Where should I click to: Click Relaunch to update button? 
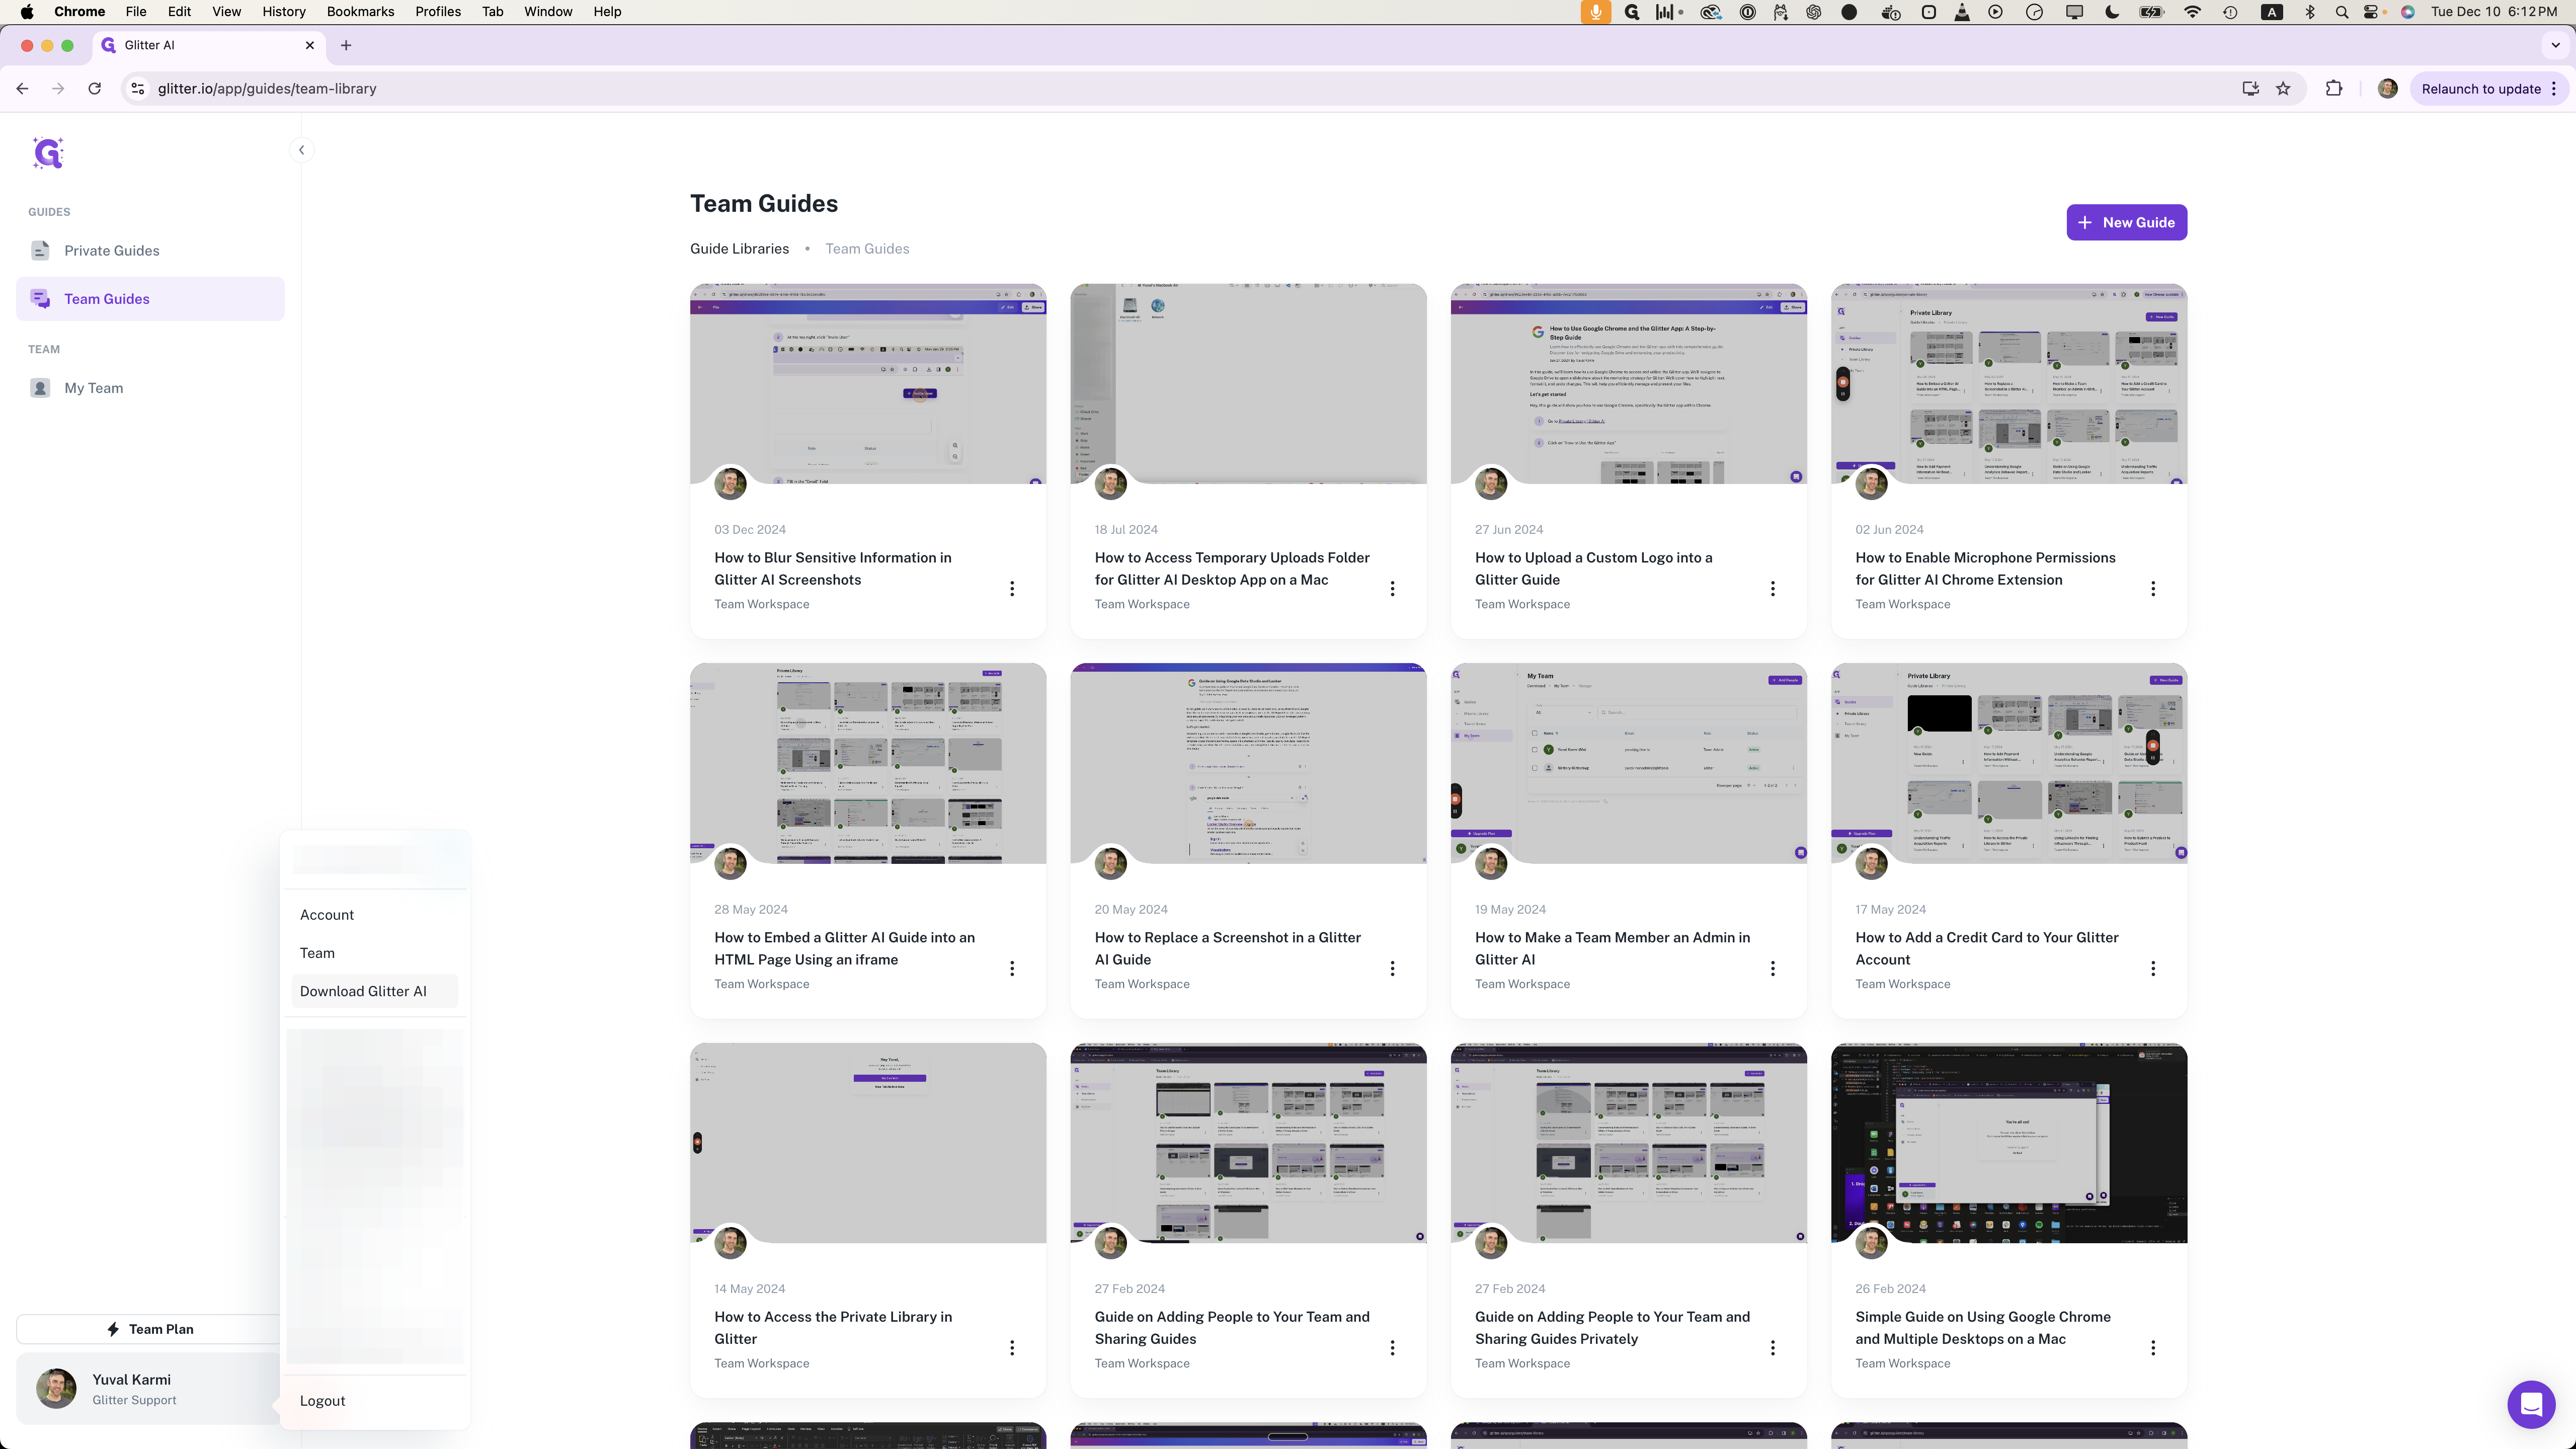pyautogui.click(x=2481, y=89)
